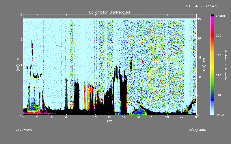Click the "20.0" colorbar label

tap(219, 36)
